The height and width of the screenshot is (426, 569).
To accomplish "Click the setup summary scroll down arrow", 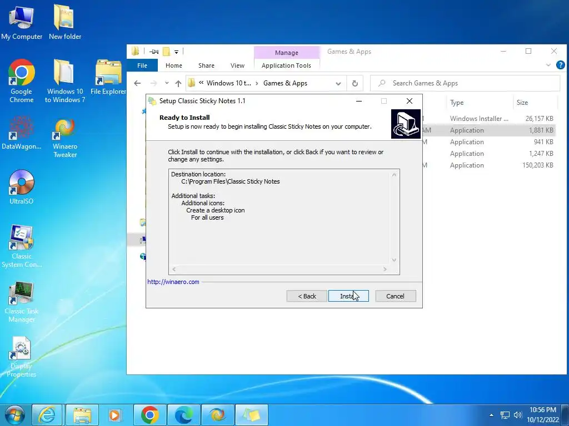I will pos(394,260).
